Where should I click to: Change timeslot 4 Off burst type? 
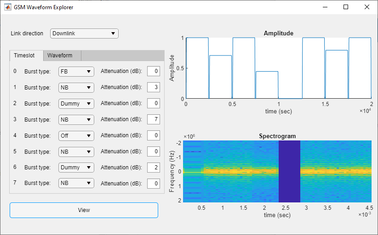pyautogui.click(x=76, y=136)
